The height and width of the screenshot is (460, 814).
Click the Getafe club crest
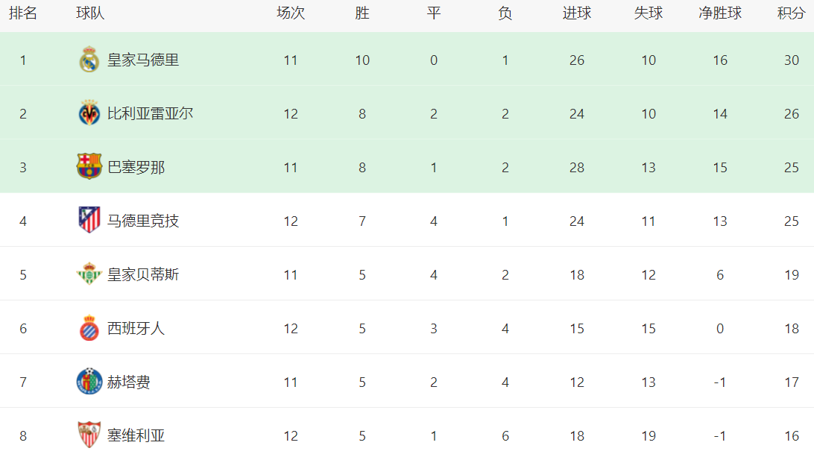point(89,382)
